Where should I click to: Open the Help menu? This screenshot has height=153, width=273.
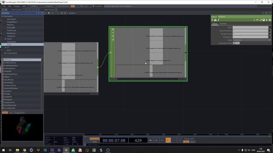(x=24, y=6)
